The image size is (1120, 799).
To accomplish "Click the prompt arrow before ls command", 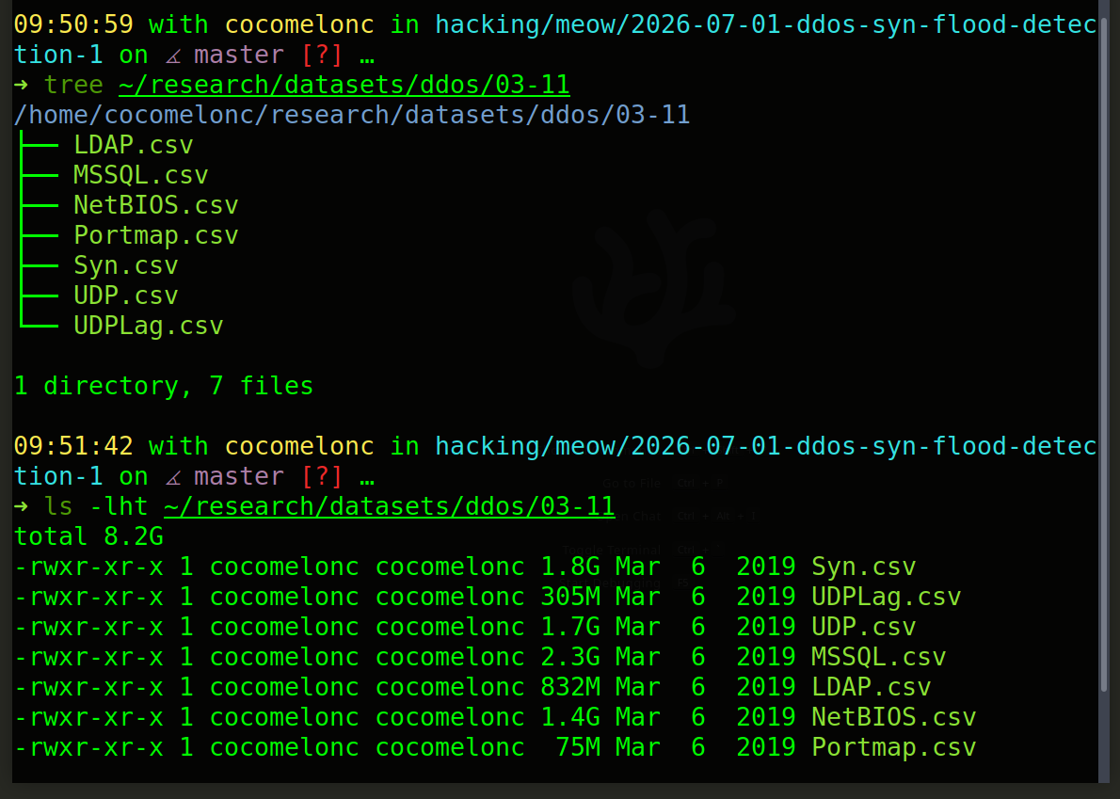I will [21, 506].
